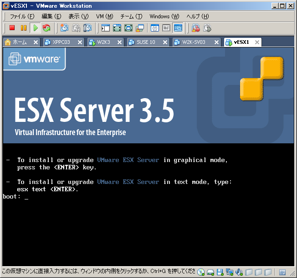Open the Windows (W) menu
The height and width of the screenshot is (278, 297).
[164, 16]
